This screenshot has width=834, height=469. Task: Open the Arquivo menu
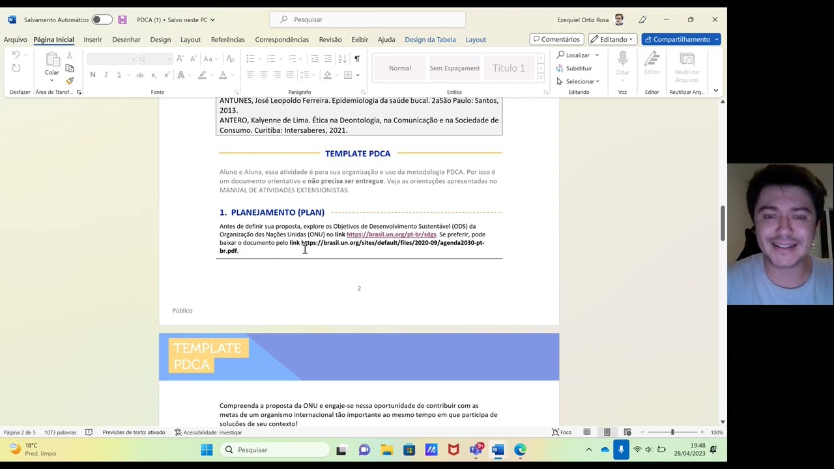pyautogui.click(x=15, y=40)
